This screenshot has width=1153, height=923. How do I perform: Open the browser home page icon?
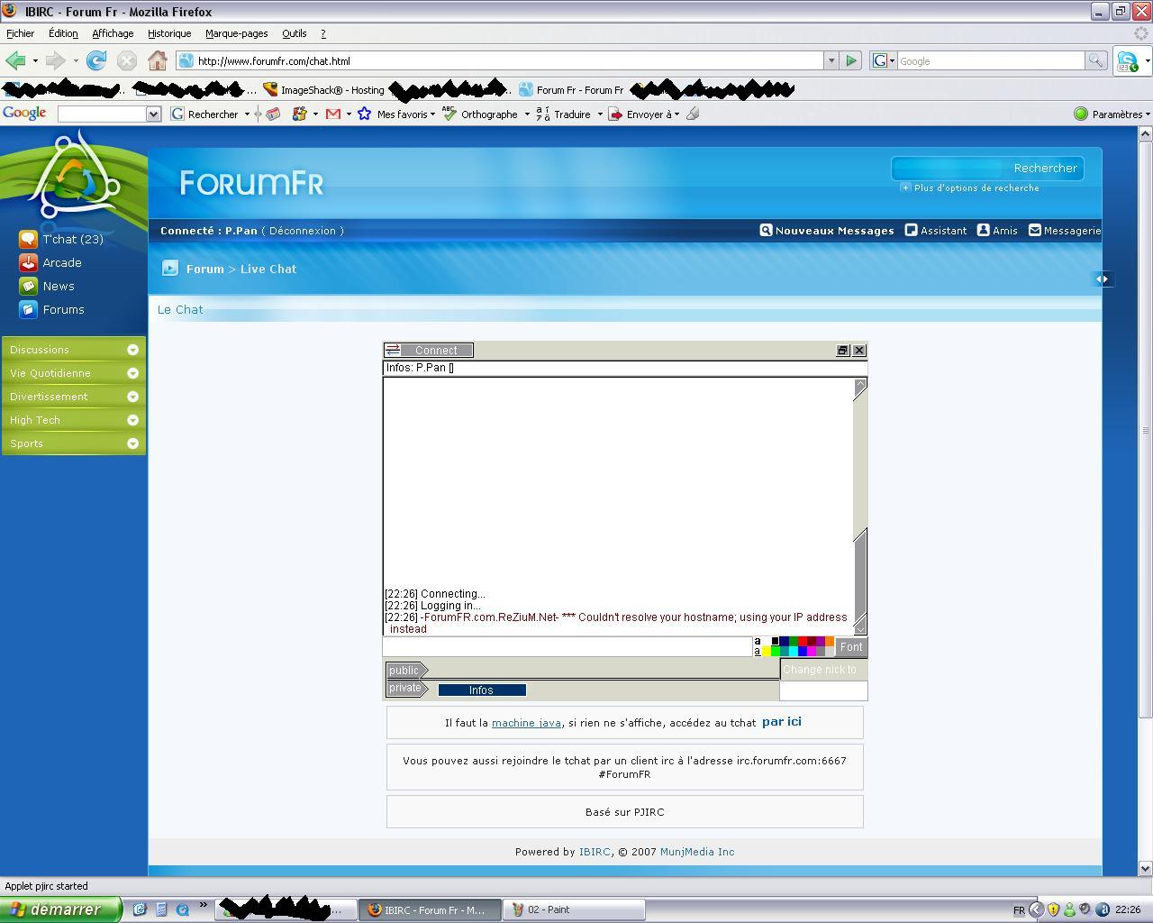point(158,60)
